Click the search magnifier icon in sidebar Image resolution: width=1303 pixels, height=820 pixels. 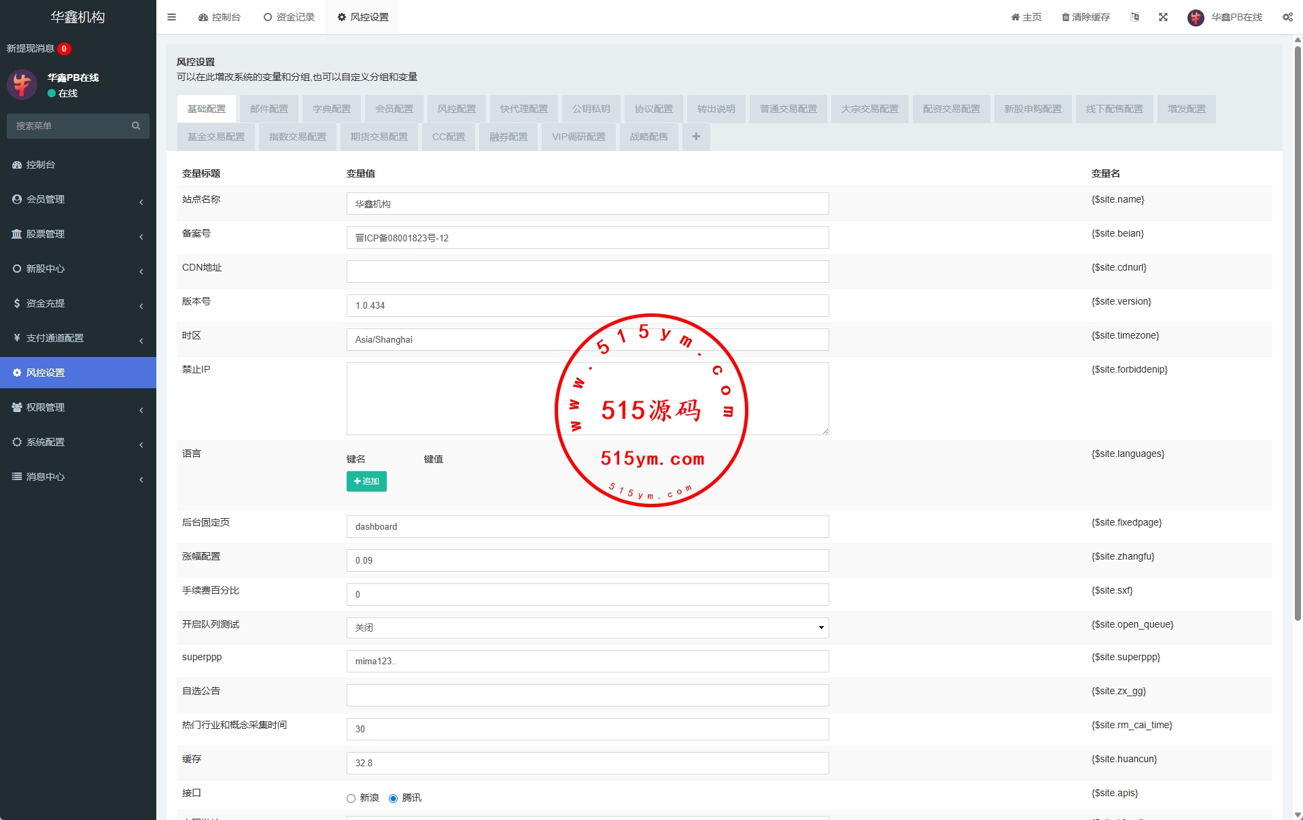click(x=136, y=126)
